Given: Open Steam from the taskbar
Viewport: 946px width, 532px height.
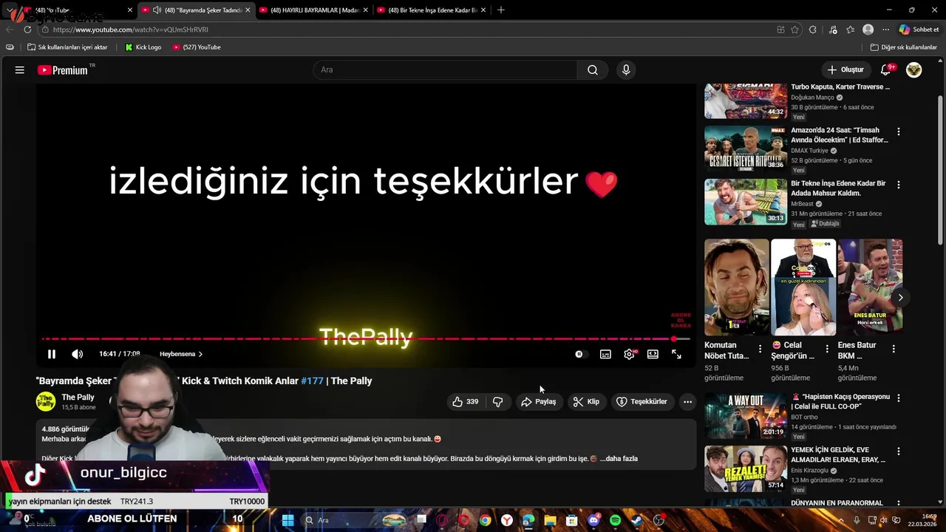Looking at the screenshot, I should click(x=636, y=520).
